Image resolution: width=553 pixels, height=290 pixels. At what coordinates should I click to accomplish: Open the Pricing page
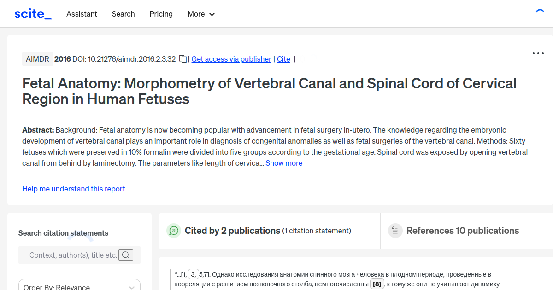pyautogui.click(x=161, y=14)
